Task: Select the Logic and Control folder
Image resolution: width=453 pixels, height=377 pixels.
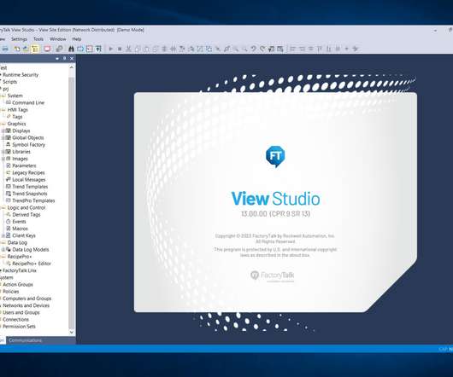Action: tap(26, 207)
